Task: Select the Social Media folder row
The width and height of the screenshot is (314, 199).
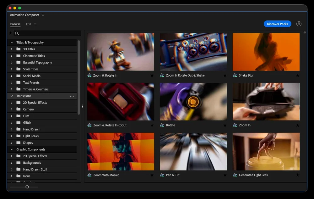Action: tap(42, 76)
